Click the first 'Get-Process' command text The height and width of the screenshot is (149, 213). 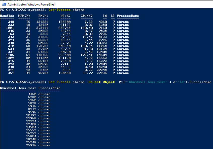coord(59,10)
